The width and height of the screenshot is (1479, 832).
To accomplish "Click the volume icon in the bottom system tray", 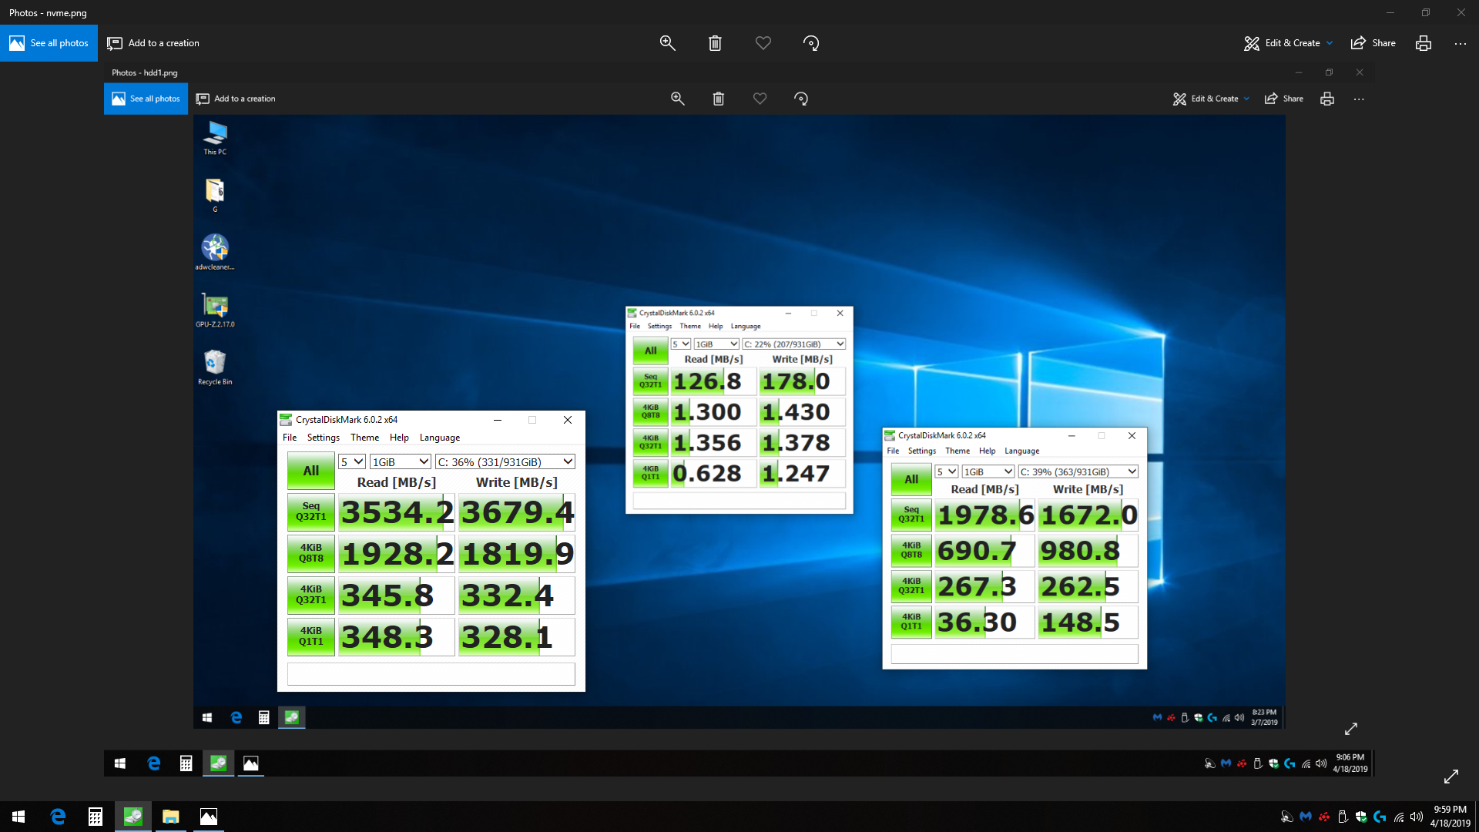I will (1417, 817).
